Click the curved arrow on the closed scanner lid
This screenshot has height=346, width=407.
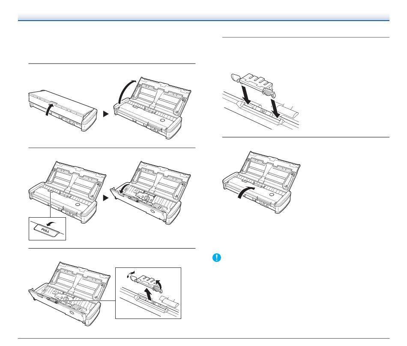(x=50, y=109)
